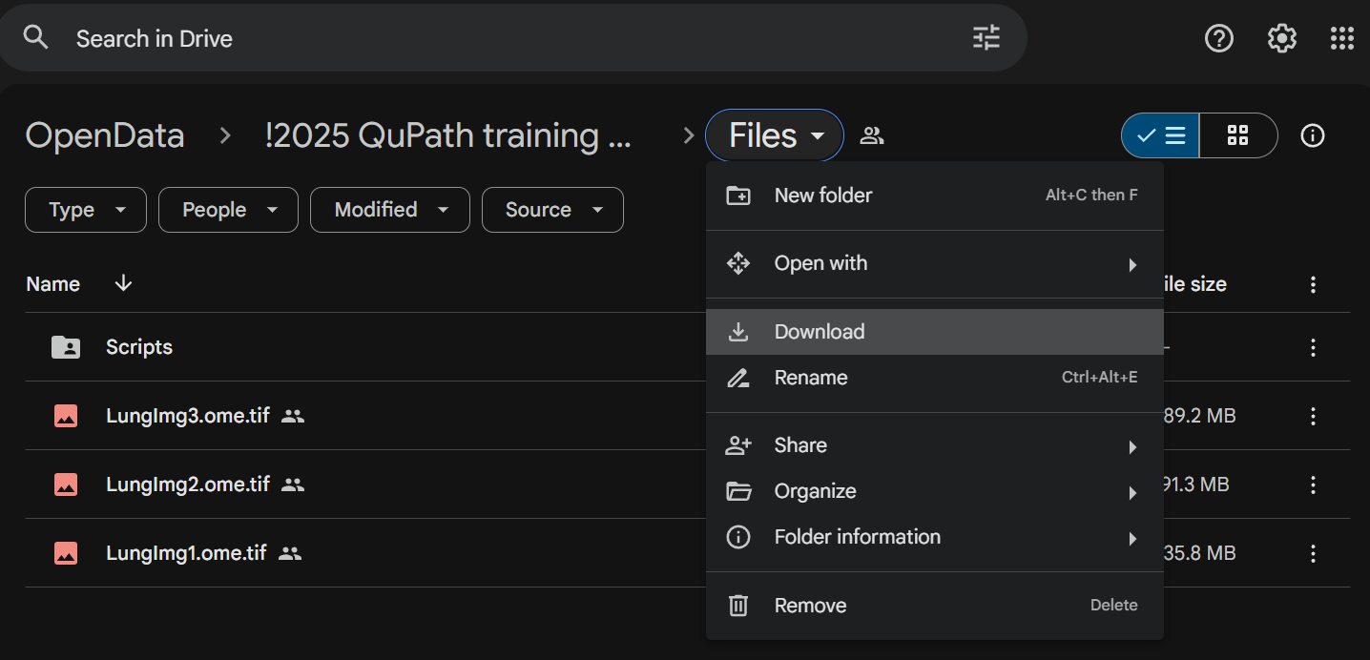Open the Google apps grid icon
The height and width of the screenshot is (660, 1370).
click(x=1341, y=38)
